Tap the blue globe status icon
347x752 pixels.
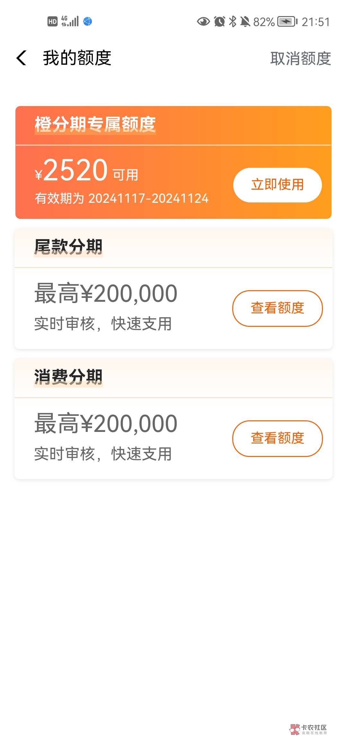88,22
